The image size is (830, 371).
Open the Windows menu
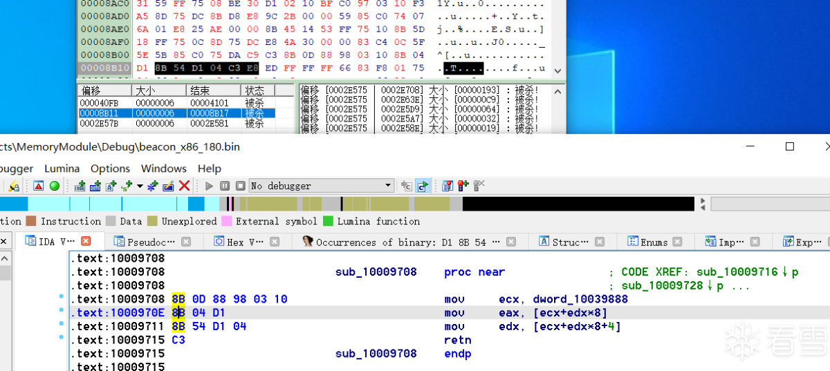[x=163, y=169]
